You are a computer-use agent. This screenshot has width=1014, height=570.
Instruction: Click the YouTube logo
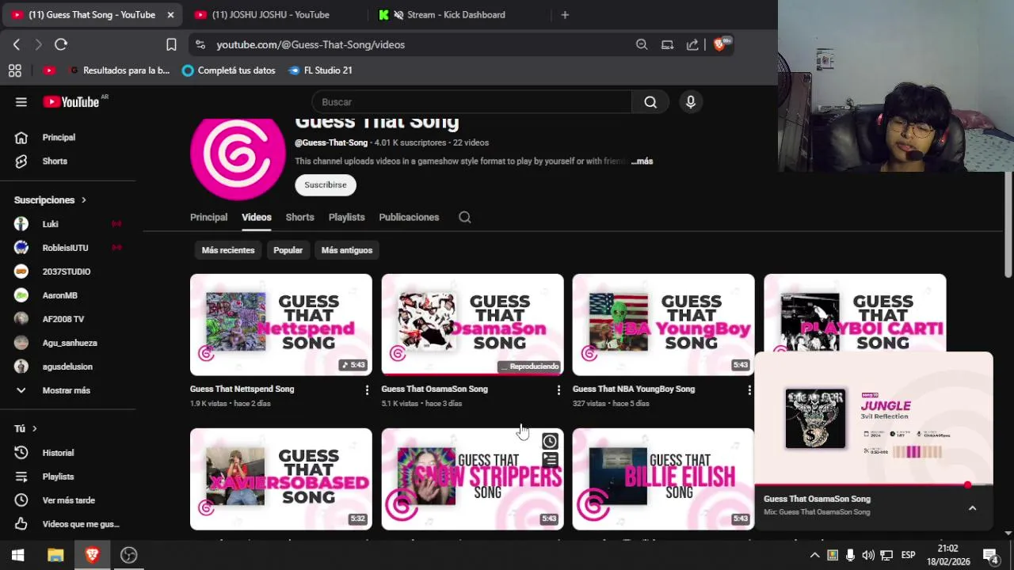coord(71,102)
